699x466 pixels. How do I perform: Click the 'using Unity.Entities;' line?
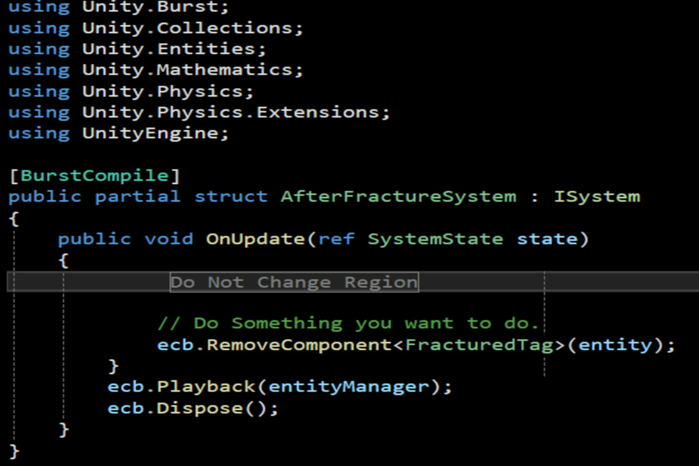tap(137, 49)
